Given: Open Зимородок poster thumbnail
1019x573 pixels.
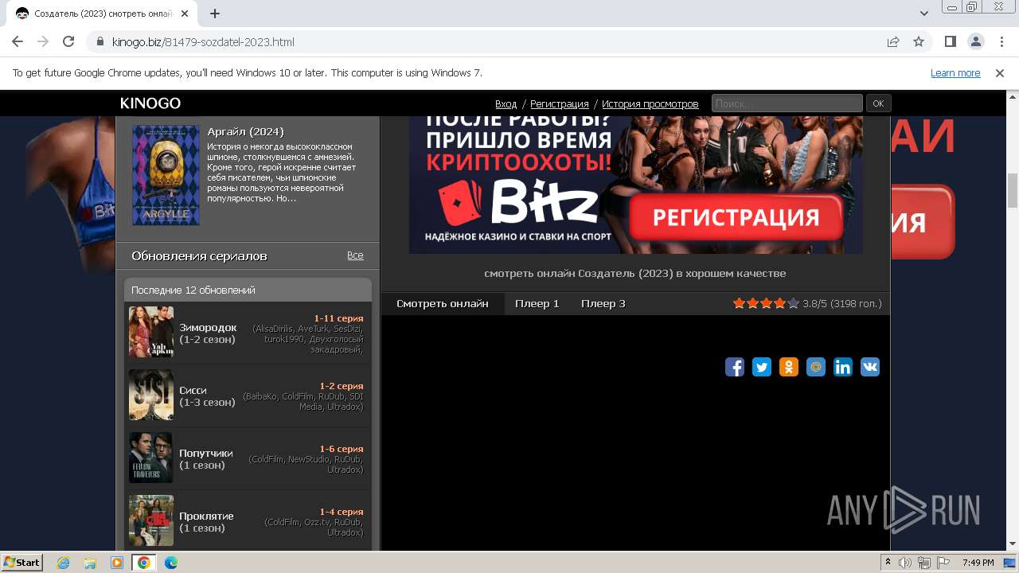Looking at the screenshot, I should click(151, 331).
